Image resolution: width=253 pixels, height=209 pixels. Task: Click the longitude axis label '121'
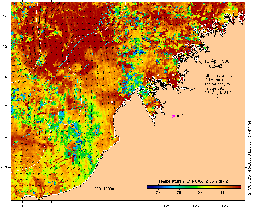80,206
